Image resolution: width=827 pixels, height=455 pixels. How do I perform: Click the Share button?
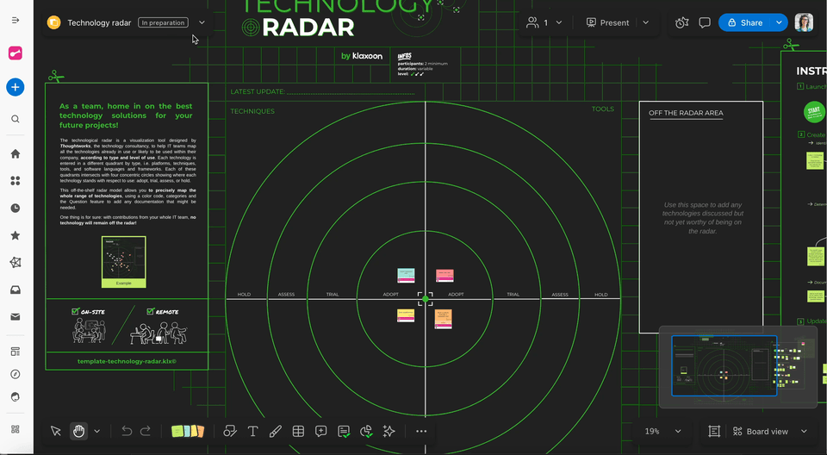coord(745,22)
